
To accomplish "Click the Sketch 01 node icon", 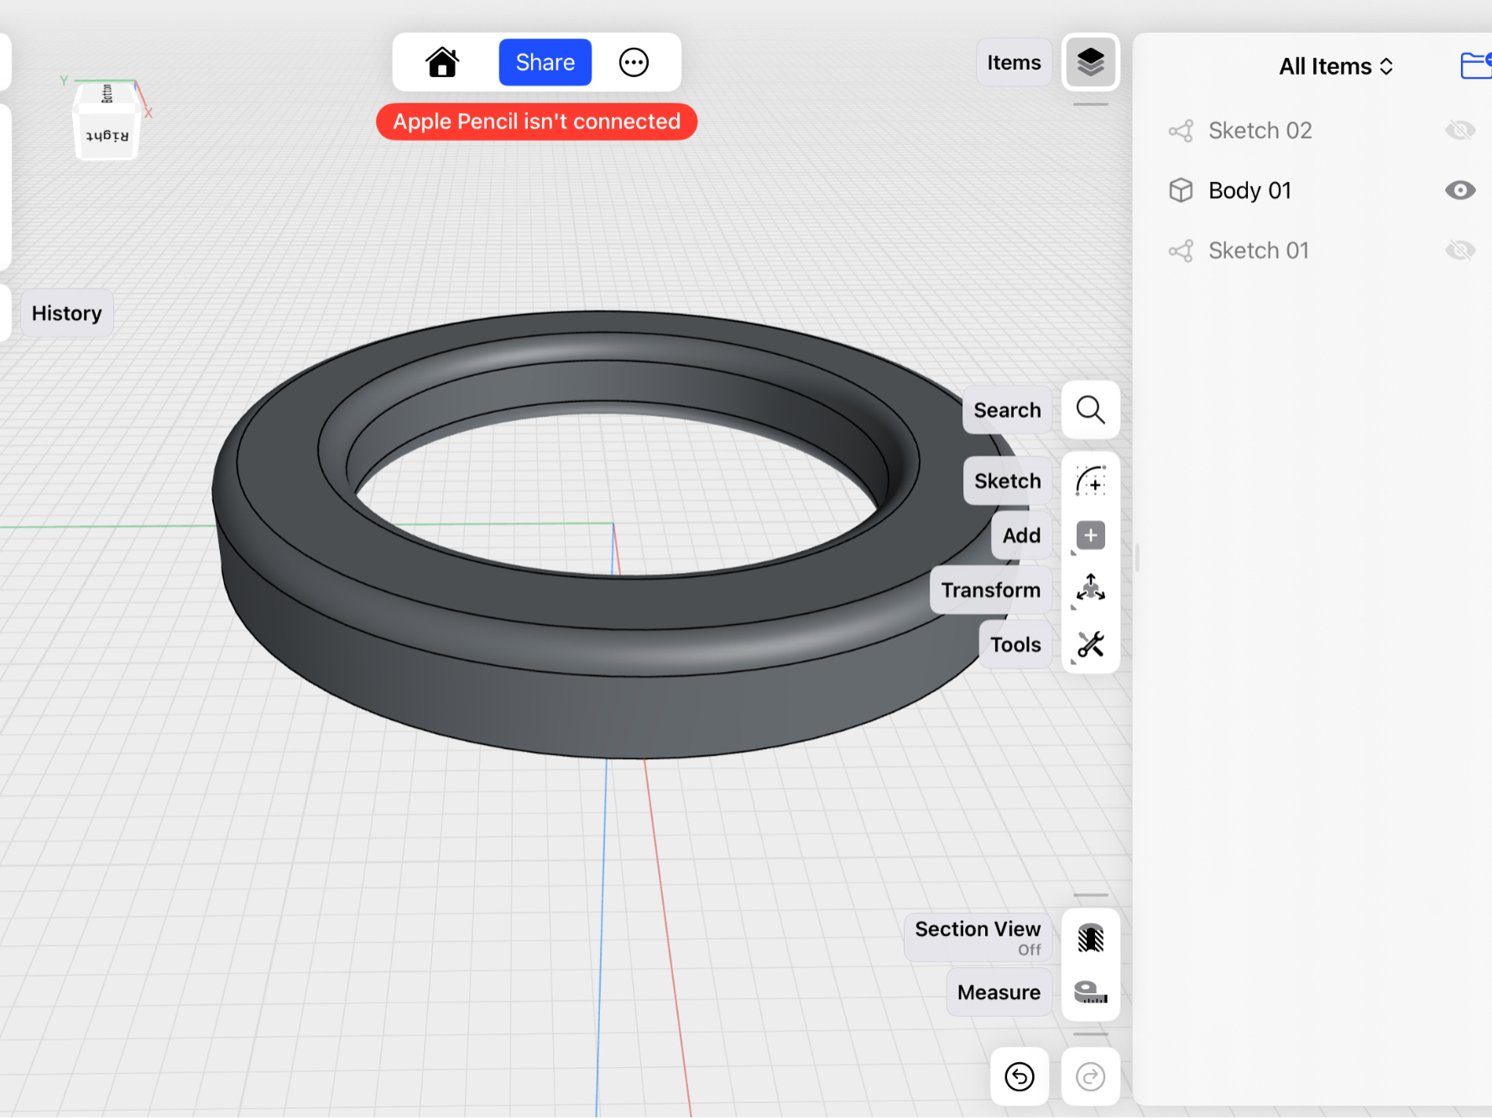I will tap(1181, 251).
